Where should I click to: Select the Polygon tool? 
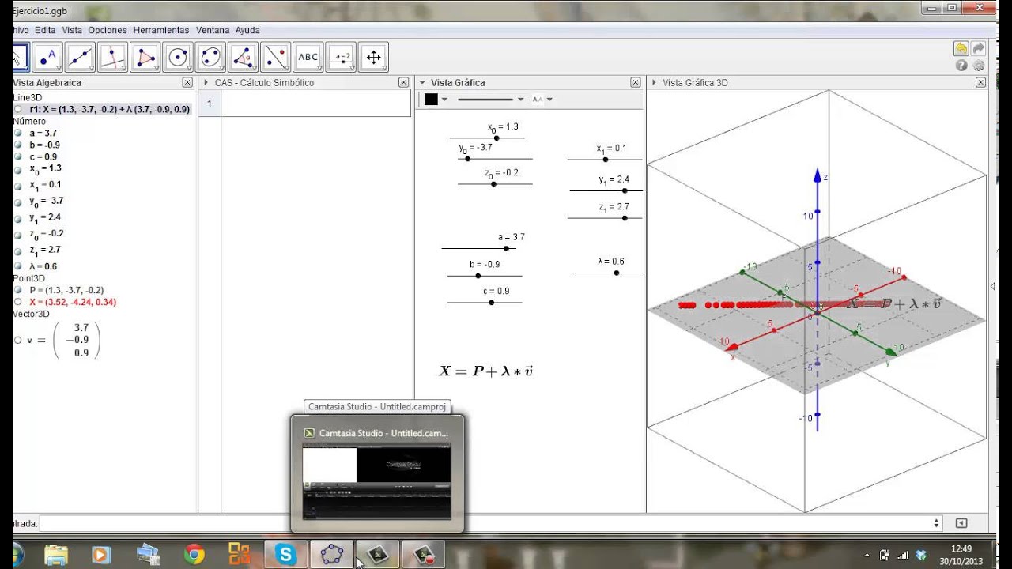click(x=145, y=57)
